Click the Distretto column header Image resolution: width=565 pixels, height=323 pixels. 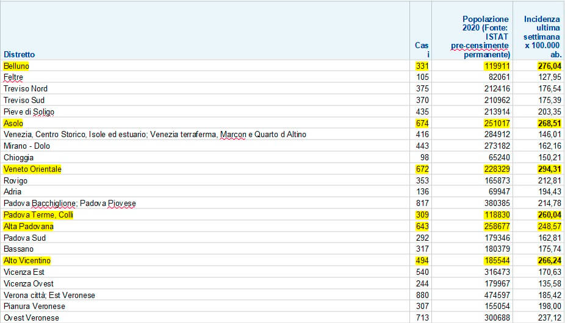click(x=20, y=54)
